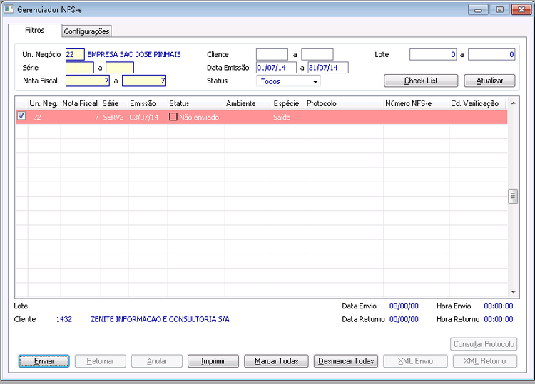535x384 pixels.
Task: Click the Série column header
Action: click(114, 103)
